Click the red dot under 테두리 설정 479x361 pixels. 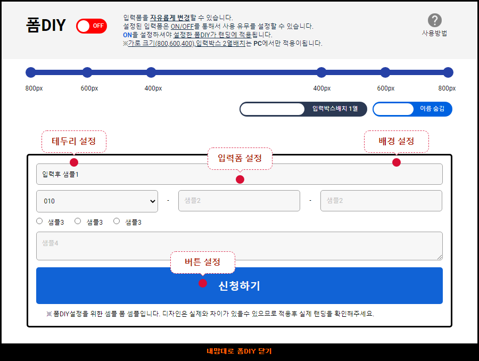click(74, 162)
